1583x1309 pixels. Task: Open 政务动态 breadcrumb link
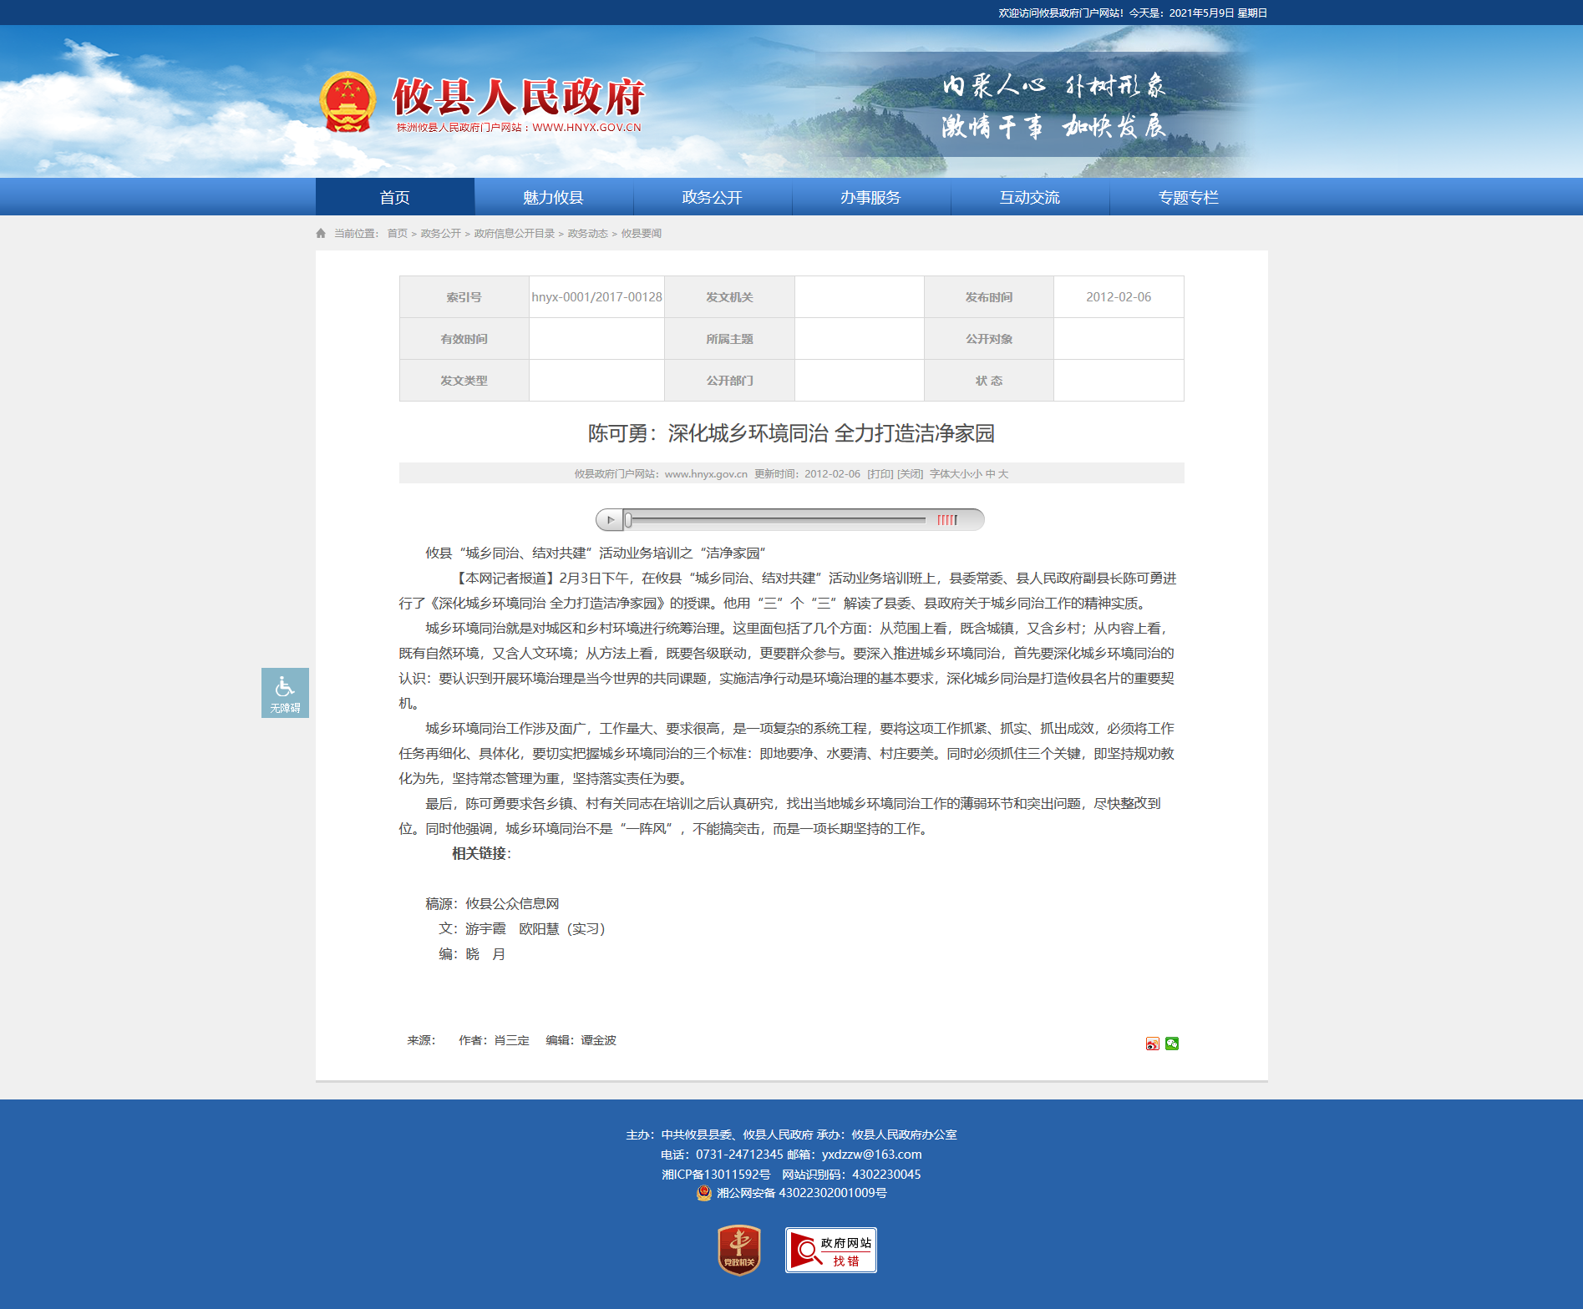click(588, 233)
